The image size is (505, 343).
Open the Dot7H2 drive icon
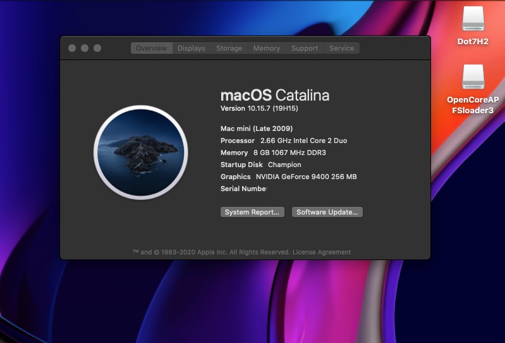pyautogui.click(x=473, y=19)
